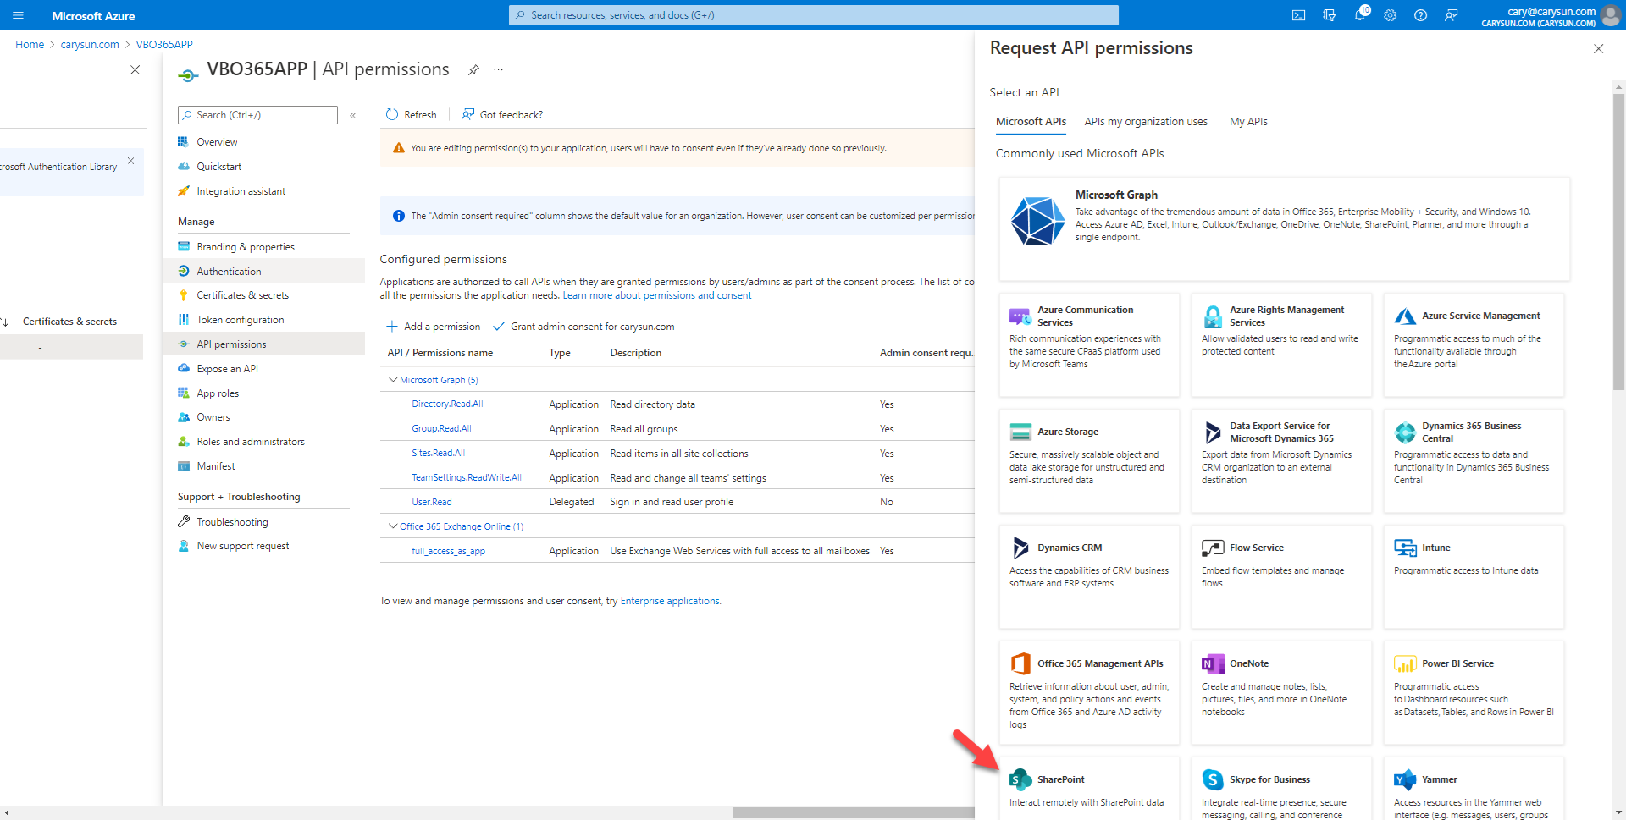Click the Search (Ctrl+/) menu field
The width and height of the screenshot is (1626, 820).
click(258, 115)
